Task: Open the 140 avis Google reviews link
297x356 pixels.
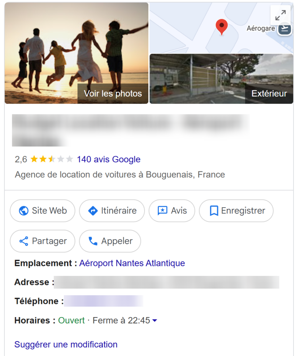Action: coord(108,160)
